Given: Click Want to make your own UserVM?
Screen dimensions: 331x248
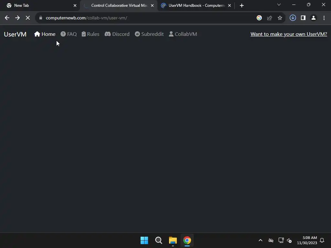Looking at the screenshot, I should coord(289,34).
